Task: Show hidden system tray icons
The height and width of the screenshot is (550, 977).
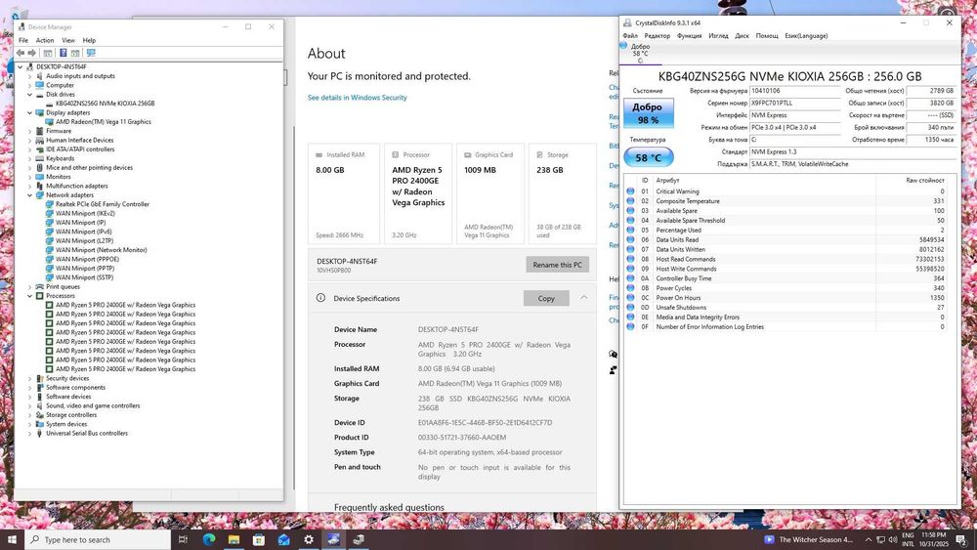Action: click(x=868, y=539)
